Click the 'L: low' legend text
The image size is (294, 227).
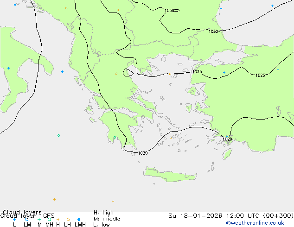pyautogui.click(x=102, y=224)
